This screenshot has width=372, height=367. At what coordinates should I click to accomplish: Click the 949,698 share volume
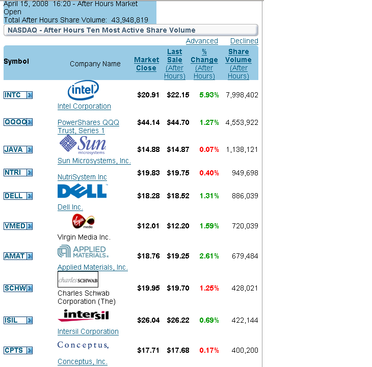pyautogui.click(x=245, y=173)
